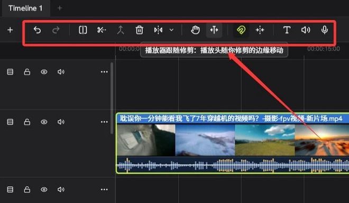Screen dimensions: 349x203
Task: Click track-type icon on bottom track
Action: (10, 189)
